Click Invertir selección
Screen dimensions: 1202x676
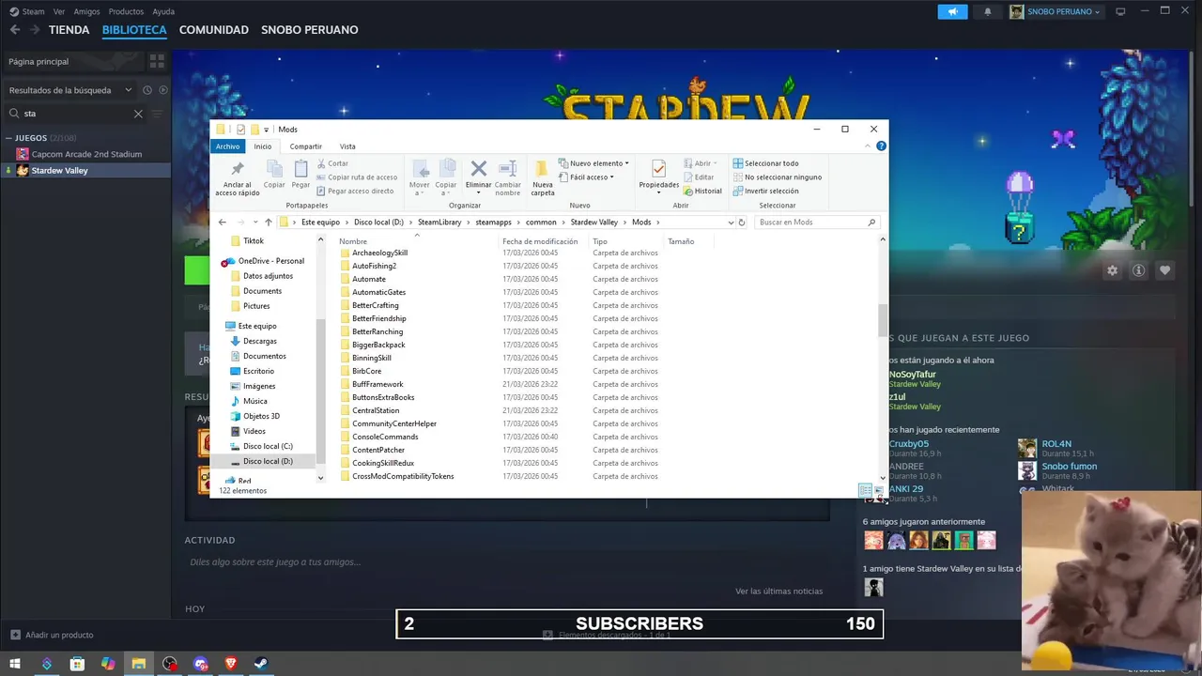coord(765,191)
